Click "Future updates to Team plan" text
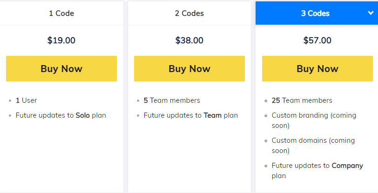The height and width of the screenshot is (193, 378). [190, 115]
